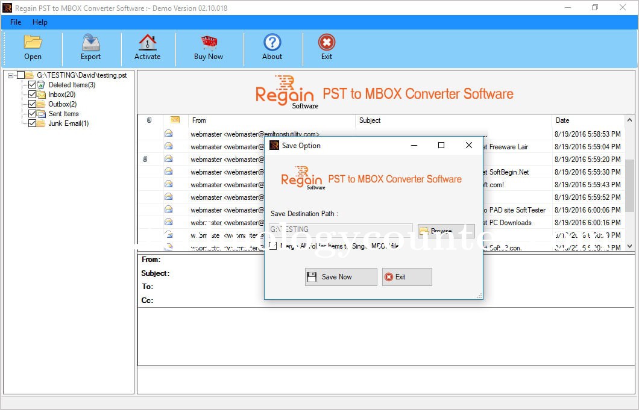Sort by the envelope icon column header

(175, 120)
